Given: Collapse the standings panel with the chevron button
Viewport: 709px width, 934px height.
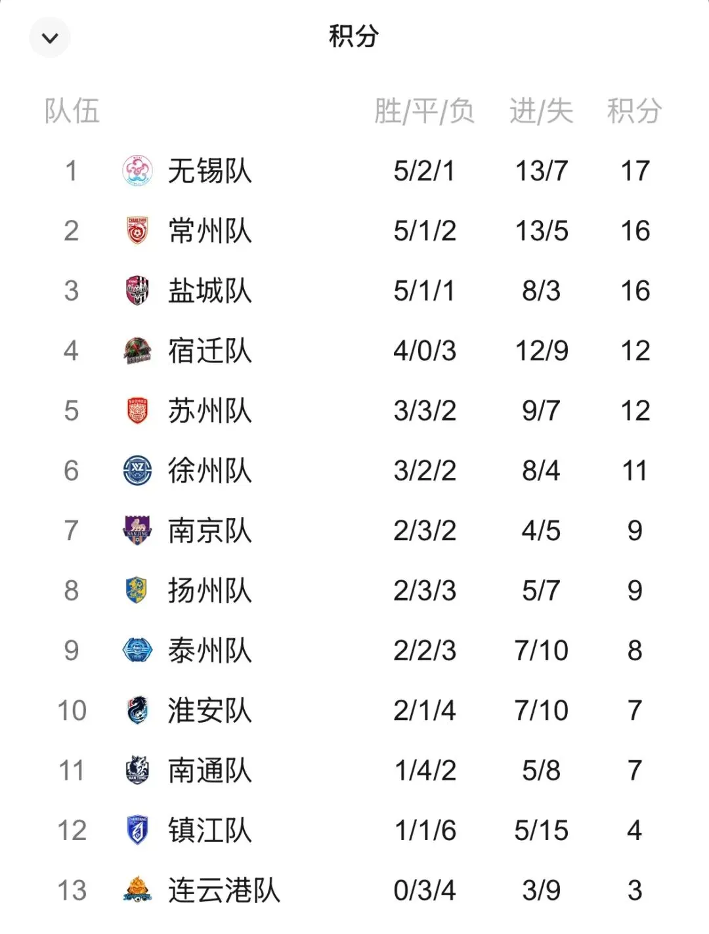Looking at the screenshot, I should (x=50, y=37).
